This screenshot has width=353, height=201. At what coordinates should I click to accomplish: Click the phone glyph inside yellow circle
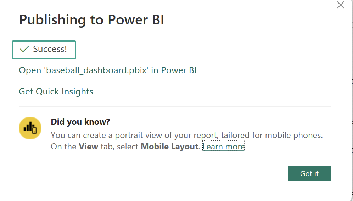click(x=34, y=130)
